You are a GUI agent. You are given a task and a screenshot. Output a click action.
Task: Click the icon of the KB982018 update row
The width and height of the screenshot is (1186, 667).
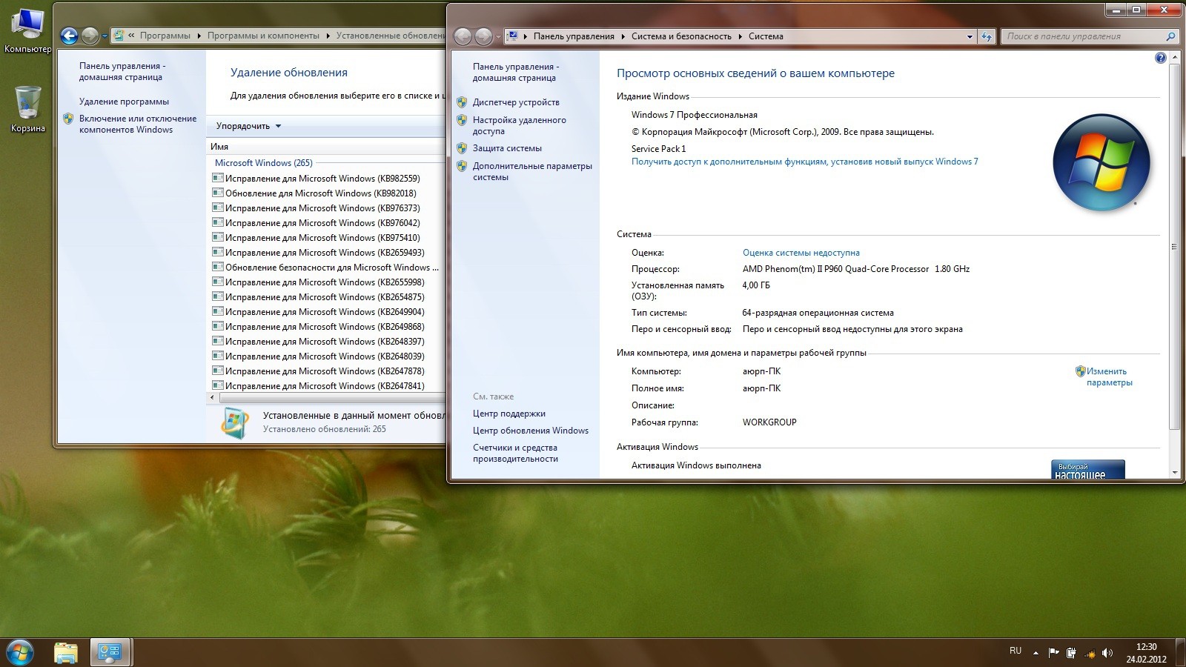coord(218,193)
